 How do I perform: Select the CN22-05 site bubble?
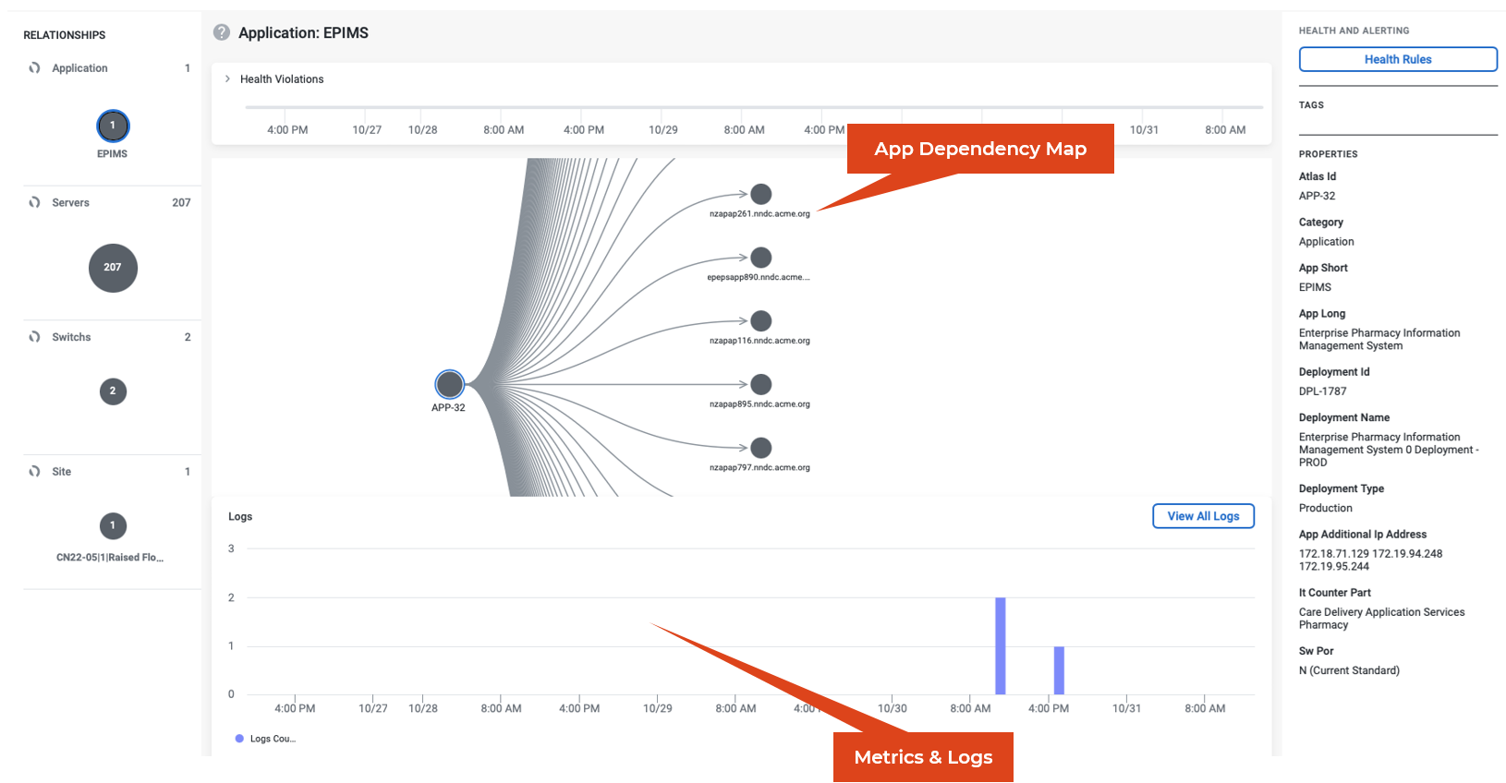click(x=113, y=526)
